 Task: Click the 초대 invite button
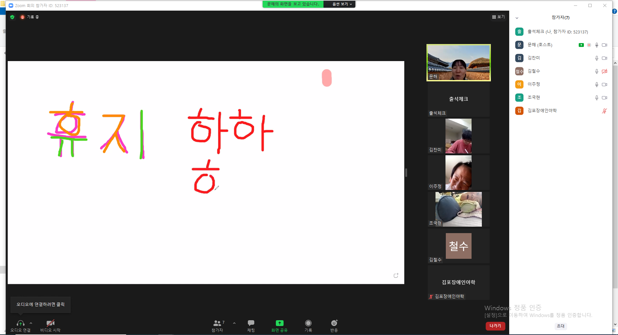pos(560,326)
